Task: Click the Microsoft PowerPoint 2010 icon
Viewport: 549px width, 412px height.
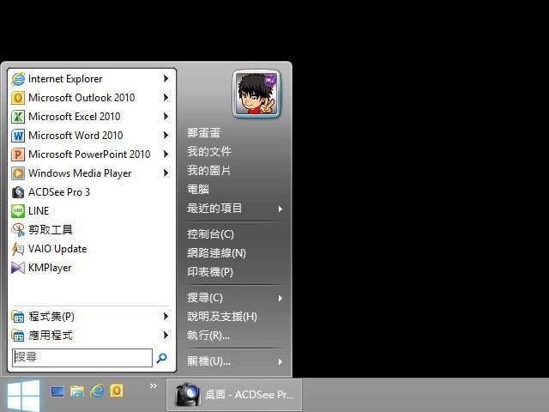Action: 18,154
